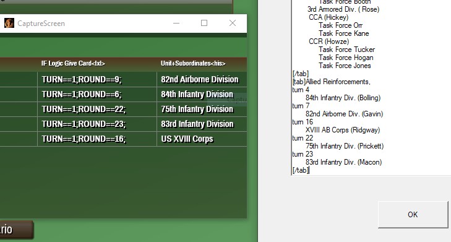Click the CaptureScreen window app icon
Viewport: 451px width, 242px height.
(x=9, y=23)
